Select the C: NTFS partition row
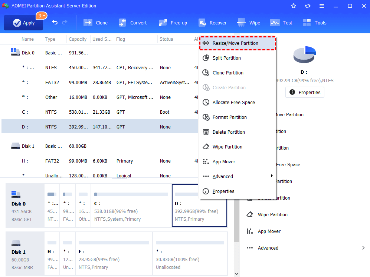This screenshot has height=277, width=370. tap(99, 112)
